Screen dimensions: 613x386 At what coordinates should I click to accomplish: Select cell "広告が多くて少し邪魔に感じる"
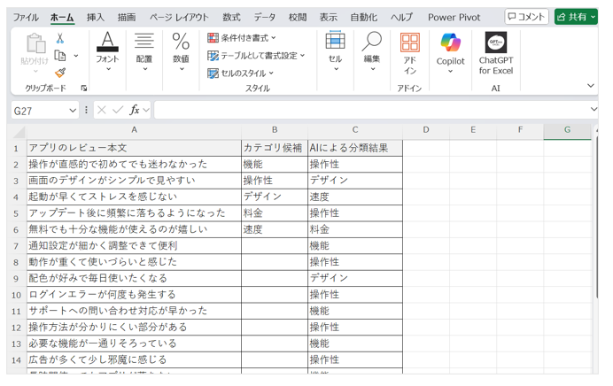(x=134, y=359)
